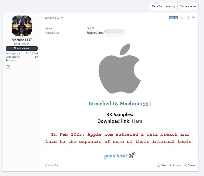Screen dimensions: 204x176
Task: Click the message count 86 in sidebar
Action: 36,57
